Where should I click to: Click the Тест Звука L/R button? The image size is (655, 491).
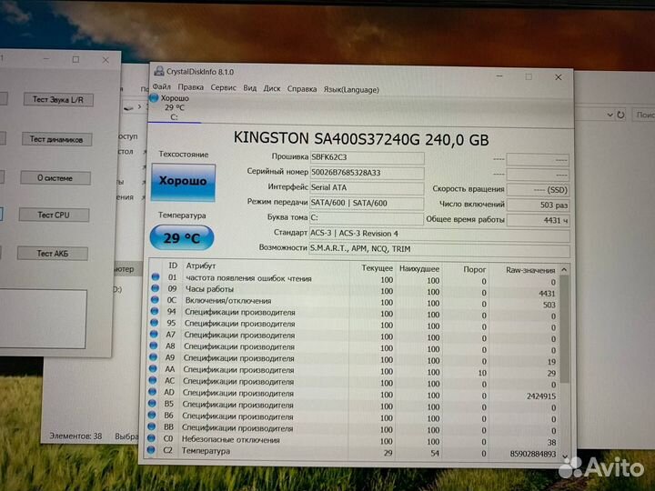tap(58, 99)
